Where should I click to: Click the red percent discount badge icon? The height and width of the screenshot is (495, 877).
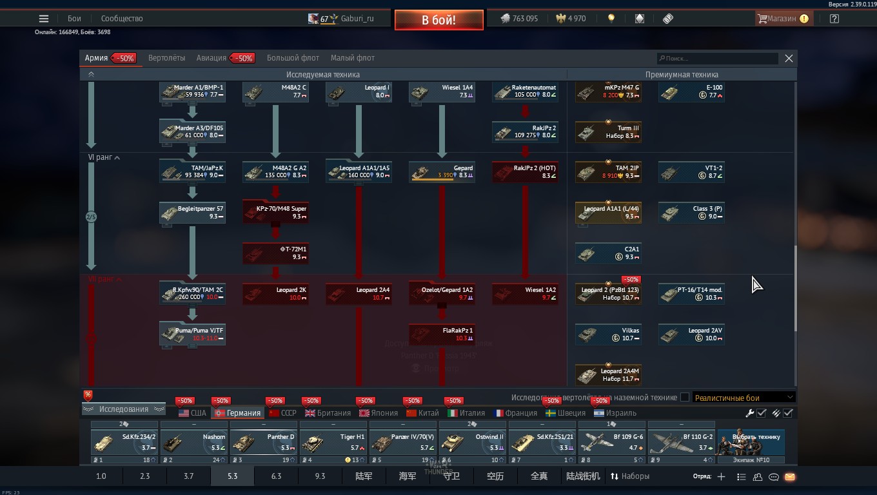[x=88, y=395]
